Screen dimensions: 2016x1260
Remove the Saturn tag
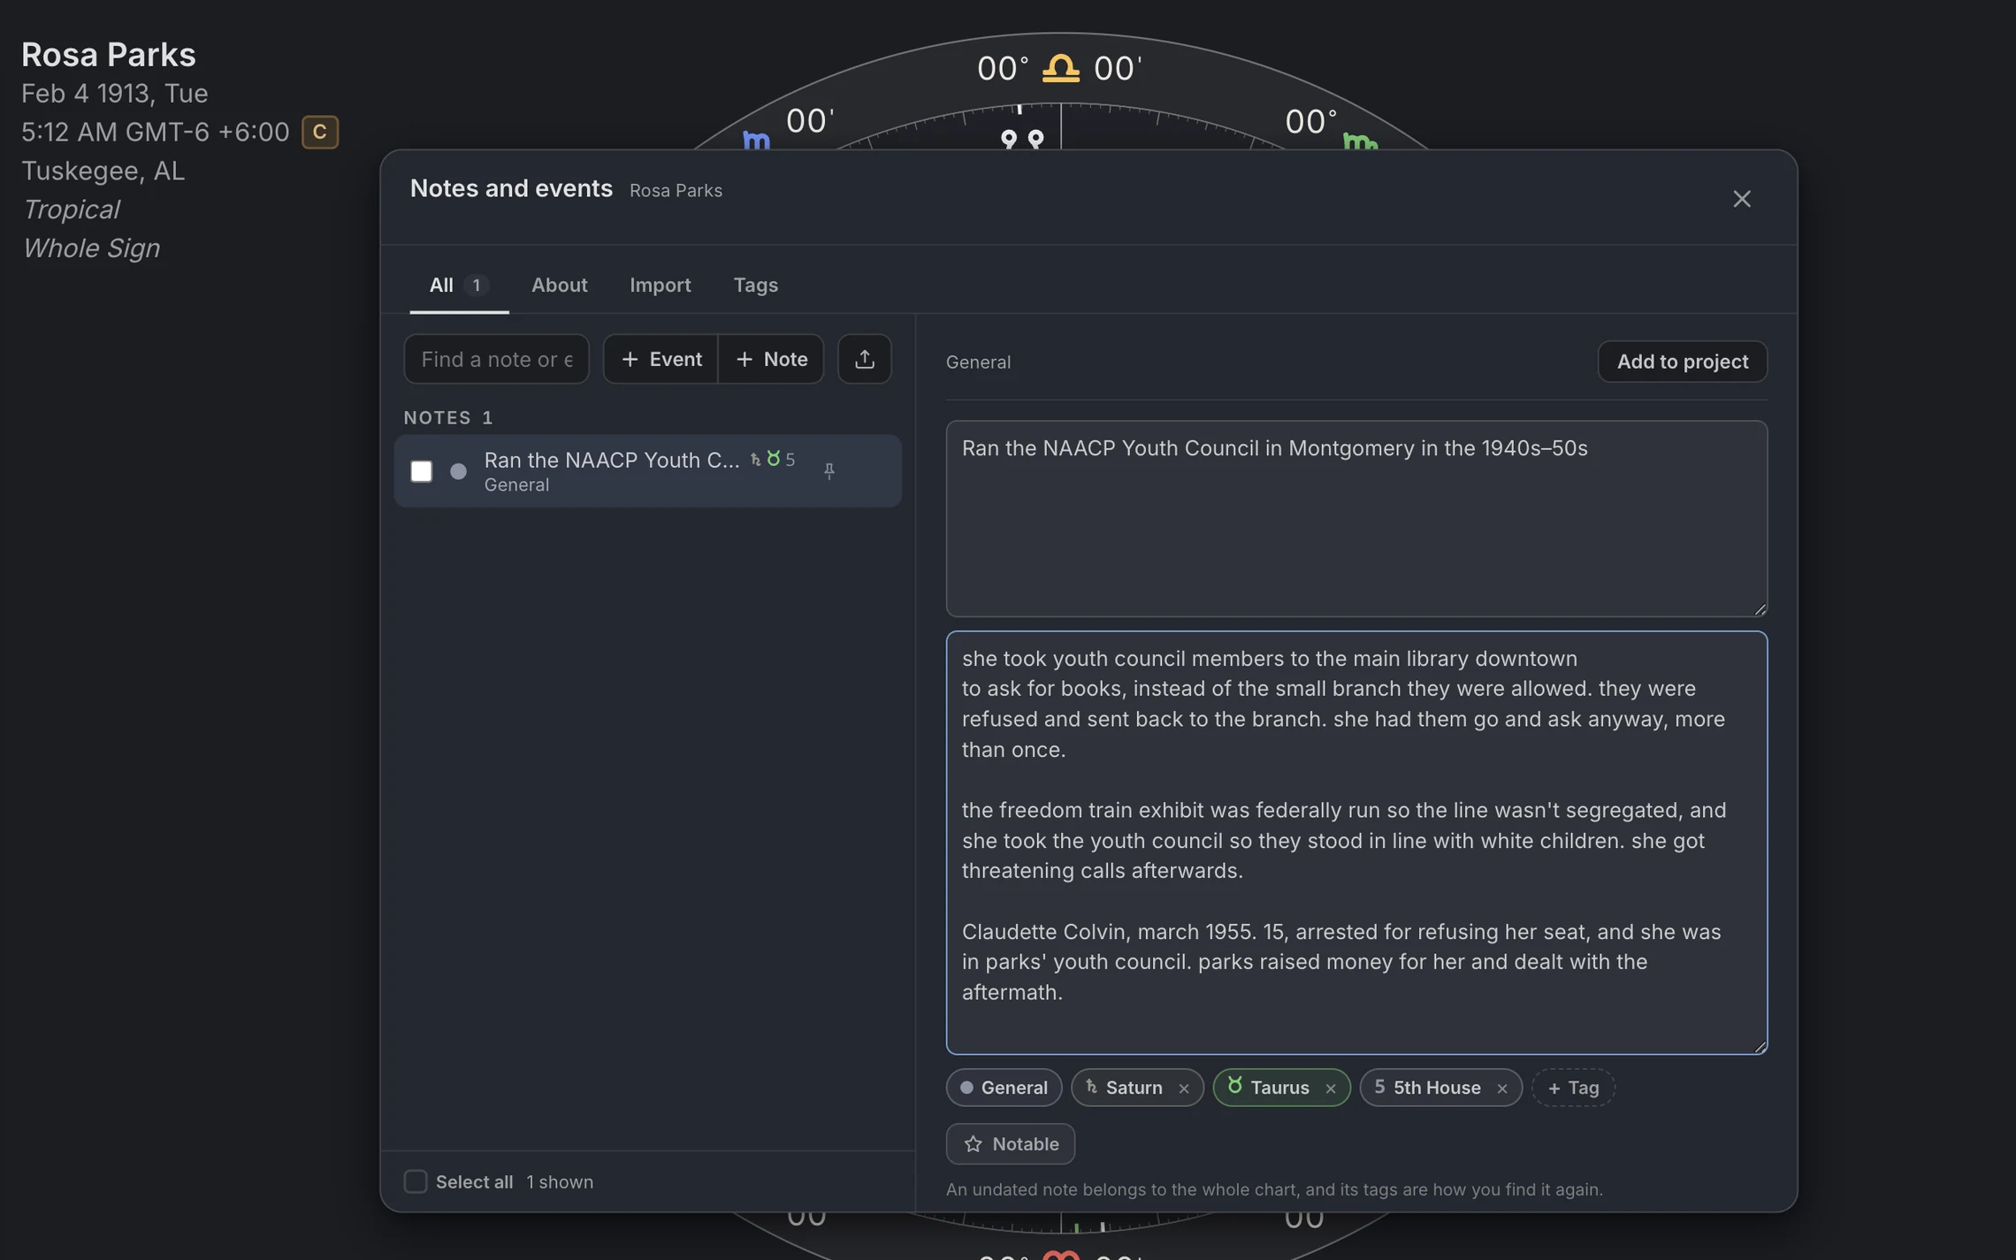coord(1183,1088)
